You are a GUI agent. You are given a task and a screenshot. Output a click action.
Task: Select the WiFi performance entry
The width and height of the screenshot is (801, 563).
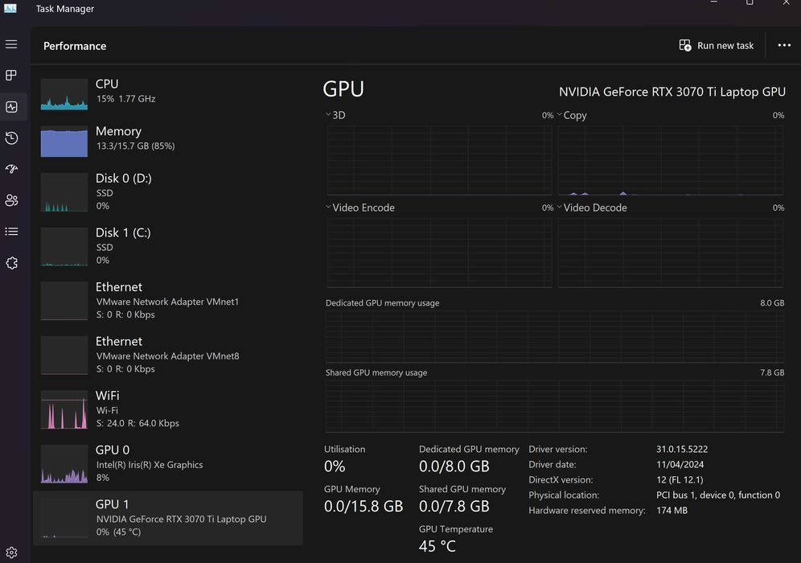click(x=168, y=409)
